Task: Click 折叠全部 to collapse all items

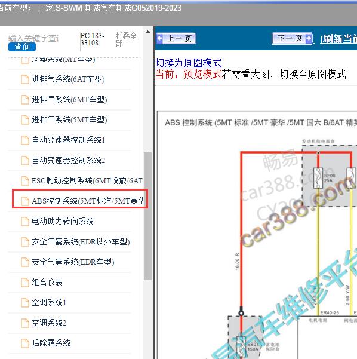Action: click(x=126, y=39)
